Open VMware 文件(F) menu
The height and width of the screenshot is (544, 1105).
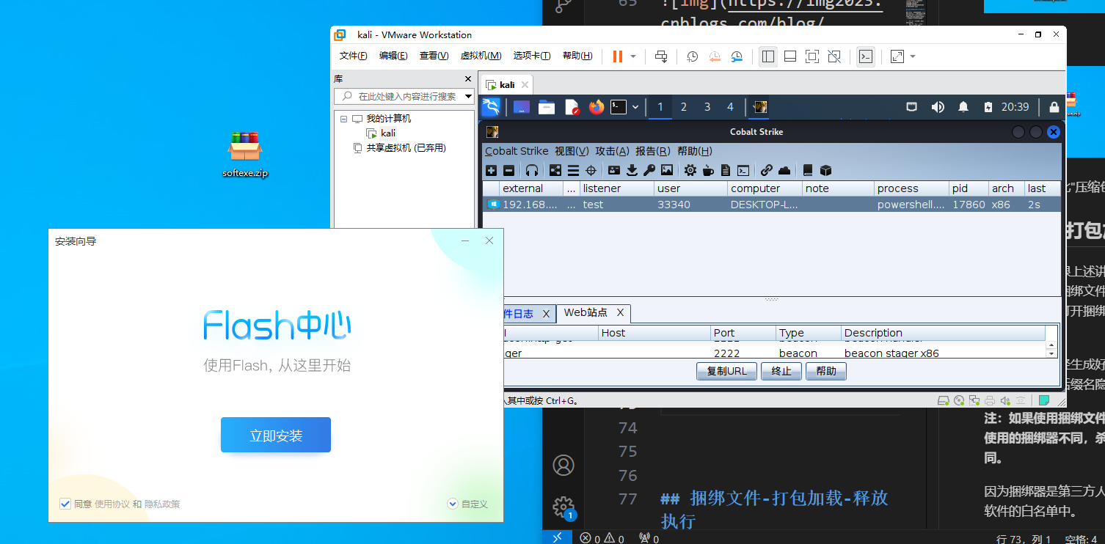(353, 56)
